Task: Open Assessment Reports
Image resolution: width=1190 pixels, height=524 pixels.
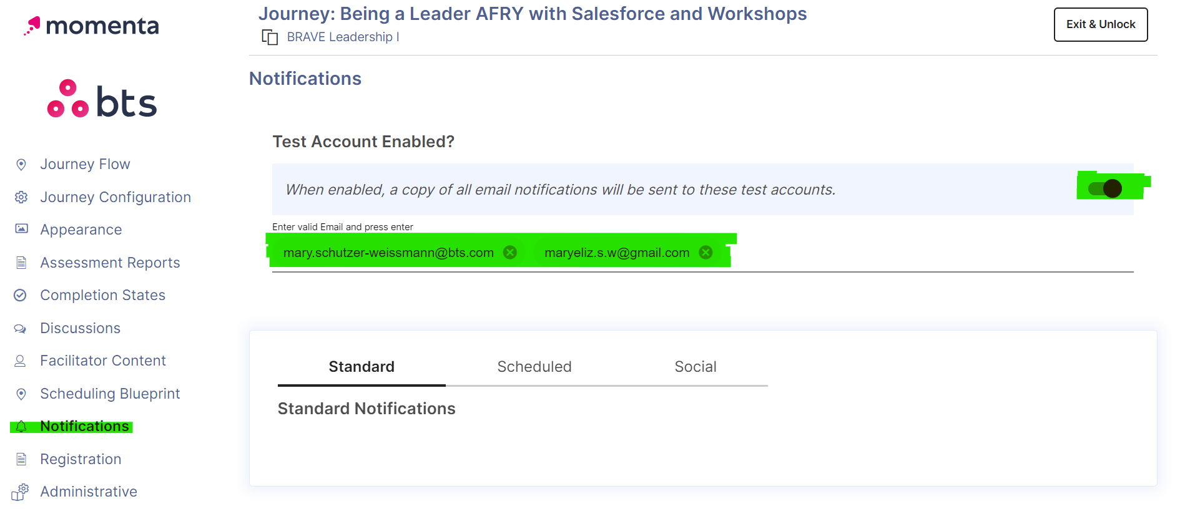Action: click(x=110, y=263)
